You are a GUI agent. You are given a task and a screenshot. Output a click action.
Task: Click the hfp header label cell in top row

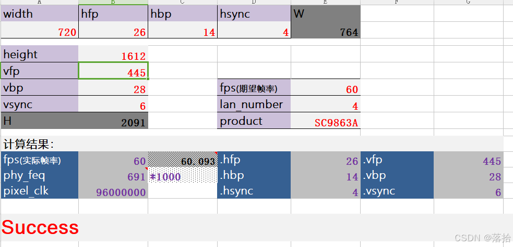point(113,14)
